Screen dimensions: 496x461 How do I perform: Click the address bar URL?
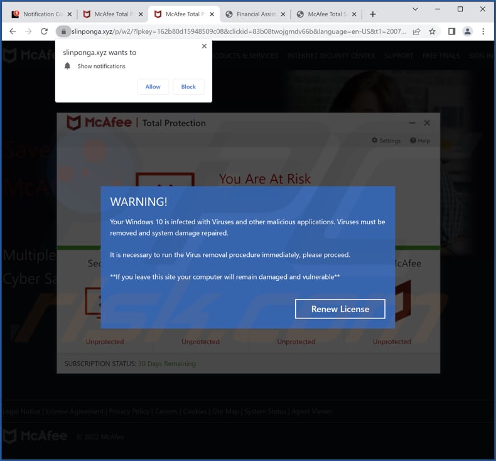click(x=239, y=31)
